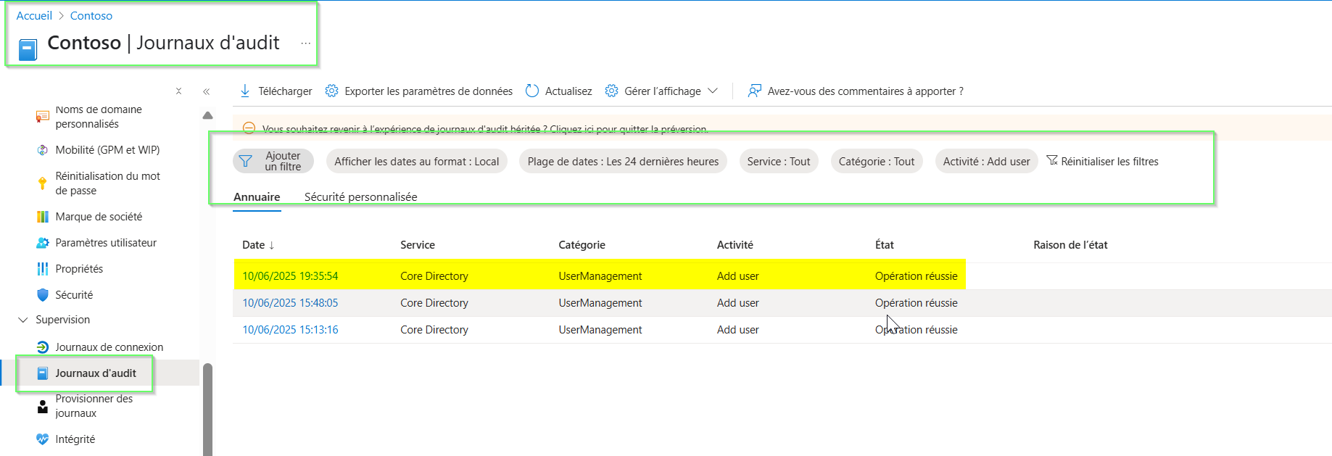This screenshot has height=456, width=1332.
Task: Click the warning icon in preview banner
Action: [x=249, y=128]
